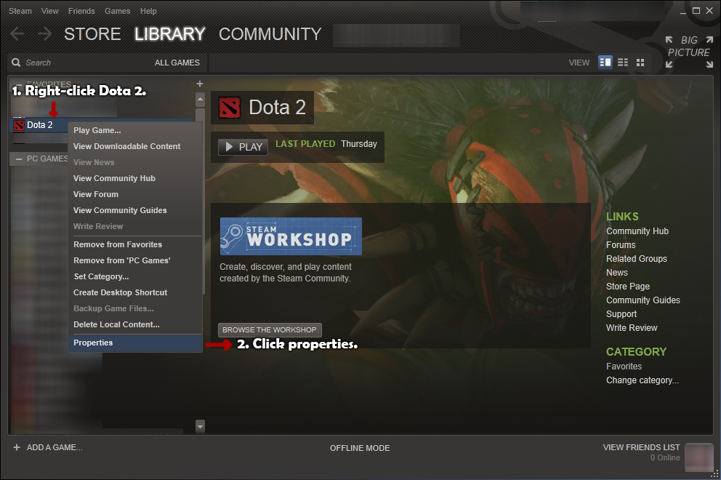721x480 pixels.
Task: Switch to LIBRARY tab
Action: click(169, 34)
